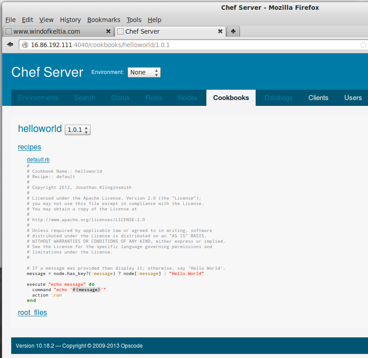Go to the Status navigation tab
The image size is (368, 358).
(120, 98)
